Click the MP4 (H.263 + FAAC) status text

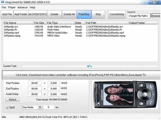click(75, 117)
